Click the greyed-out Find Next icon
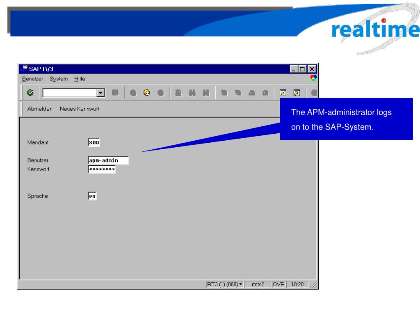This screenshot has width=420, height=315. pos(206,93)
